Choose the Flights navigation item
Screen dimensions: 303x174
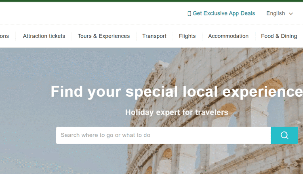pos(187,36)
